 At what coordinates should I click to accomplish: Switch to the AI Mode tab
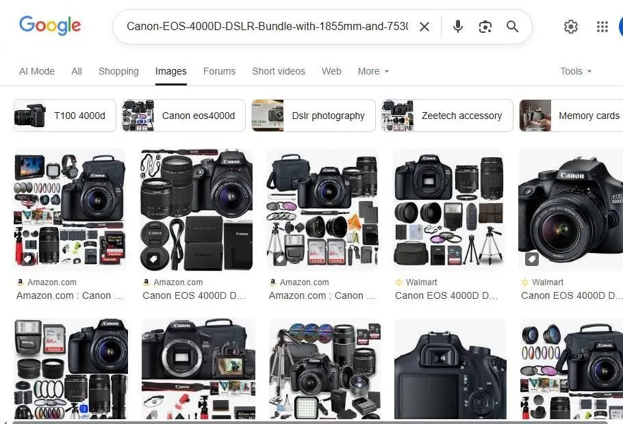click(x=37, y=71)
